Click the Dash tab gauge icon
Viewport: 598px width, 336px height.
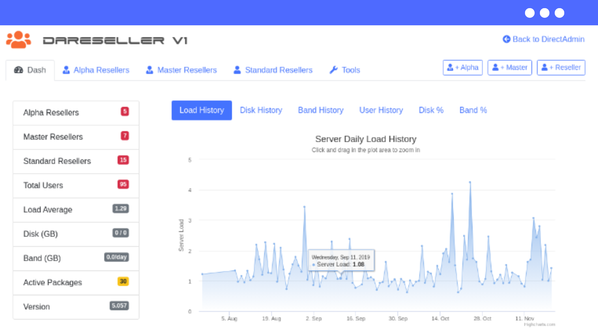(x=19, y=70)
